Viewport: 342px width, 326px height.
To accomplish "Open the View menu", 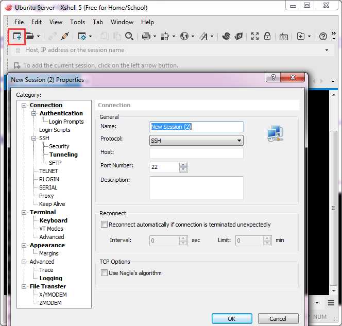I will 56,22.
